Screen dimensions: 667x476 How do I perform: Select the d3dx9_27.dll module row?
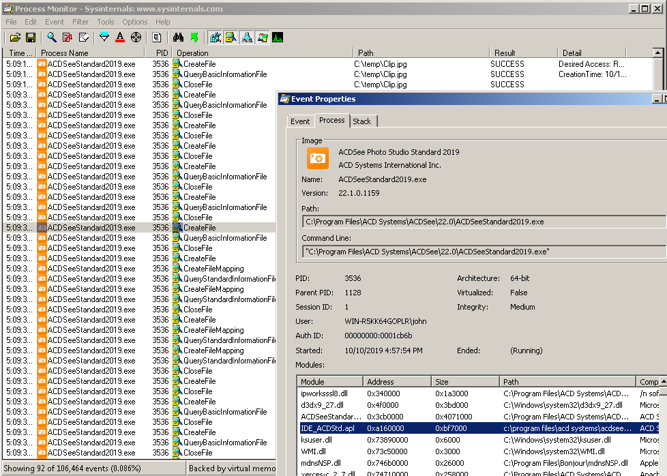pyautogui.click(x=479, y=405)
